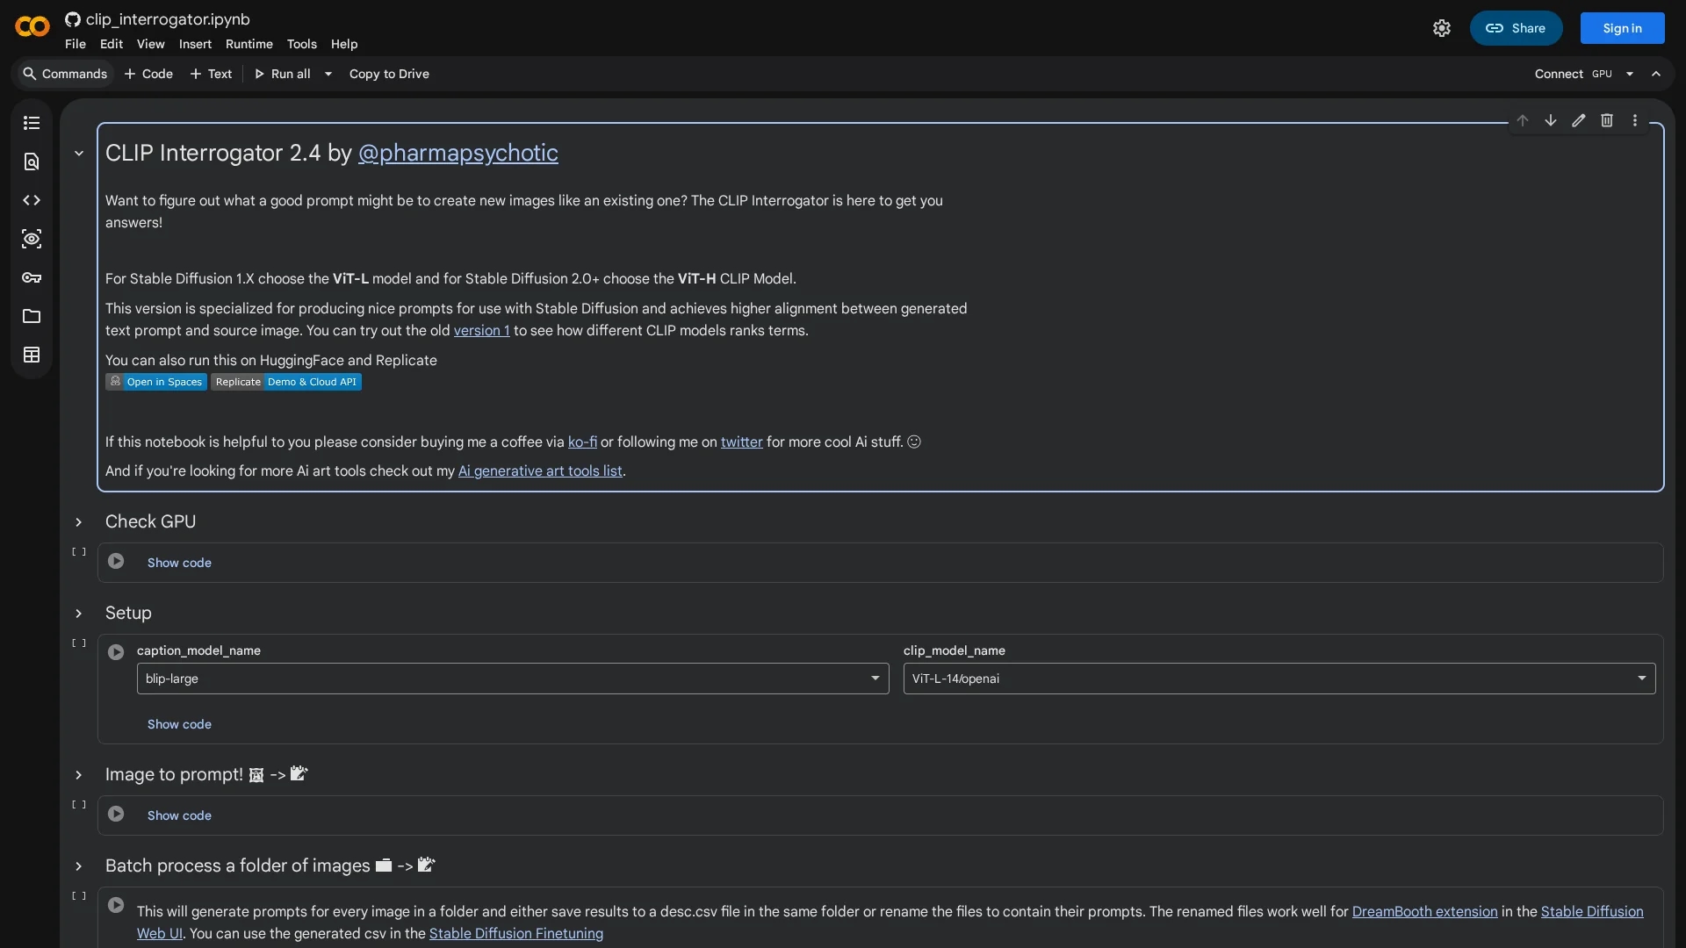Click the Open in Spaces badge
The width and height of the screenshot is (1686, 948).
[x=156, y=382]
